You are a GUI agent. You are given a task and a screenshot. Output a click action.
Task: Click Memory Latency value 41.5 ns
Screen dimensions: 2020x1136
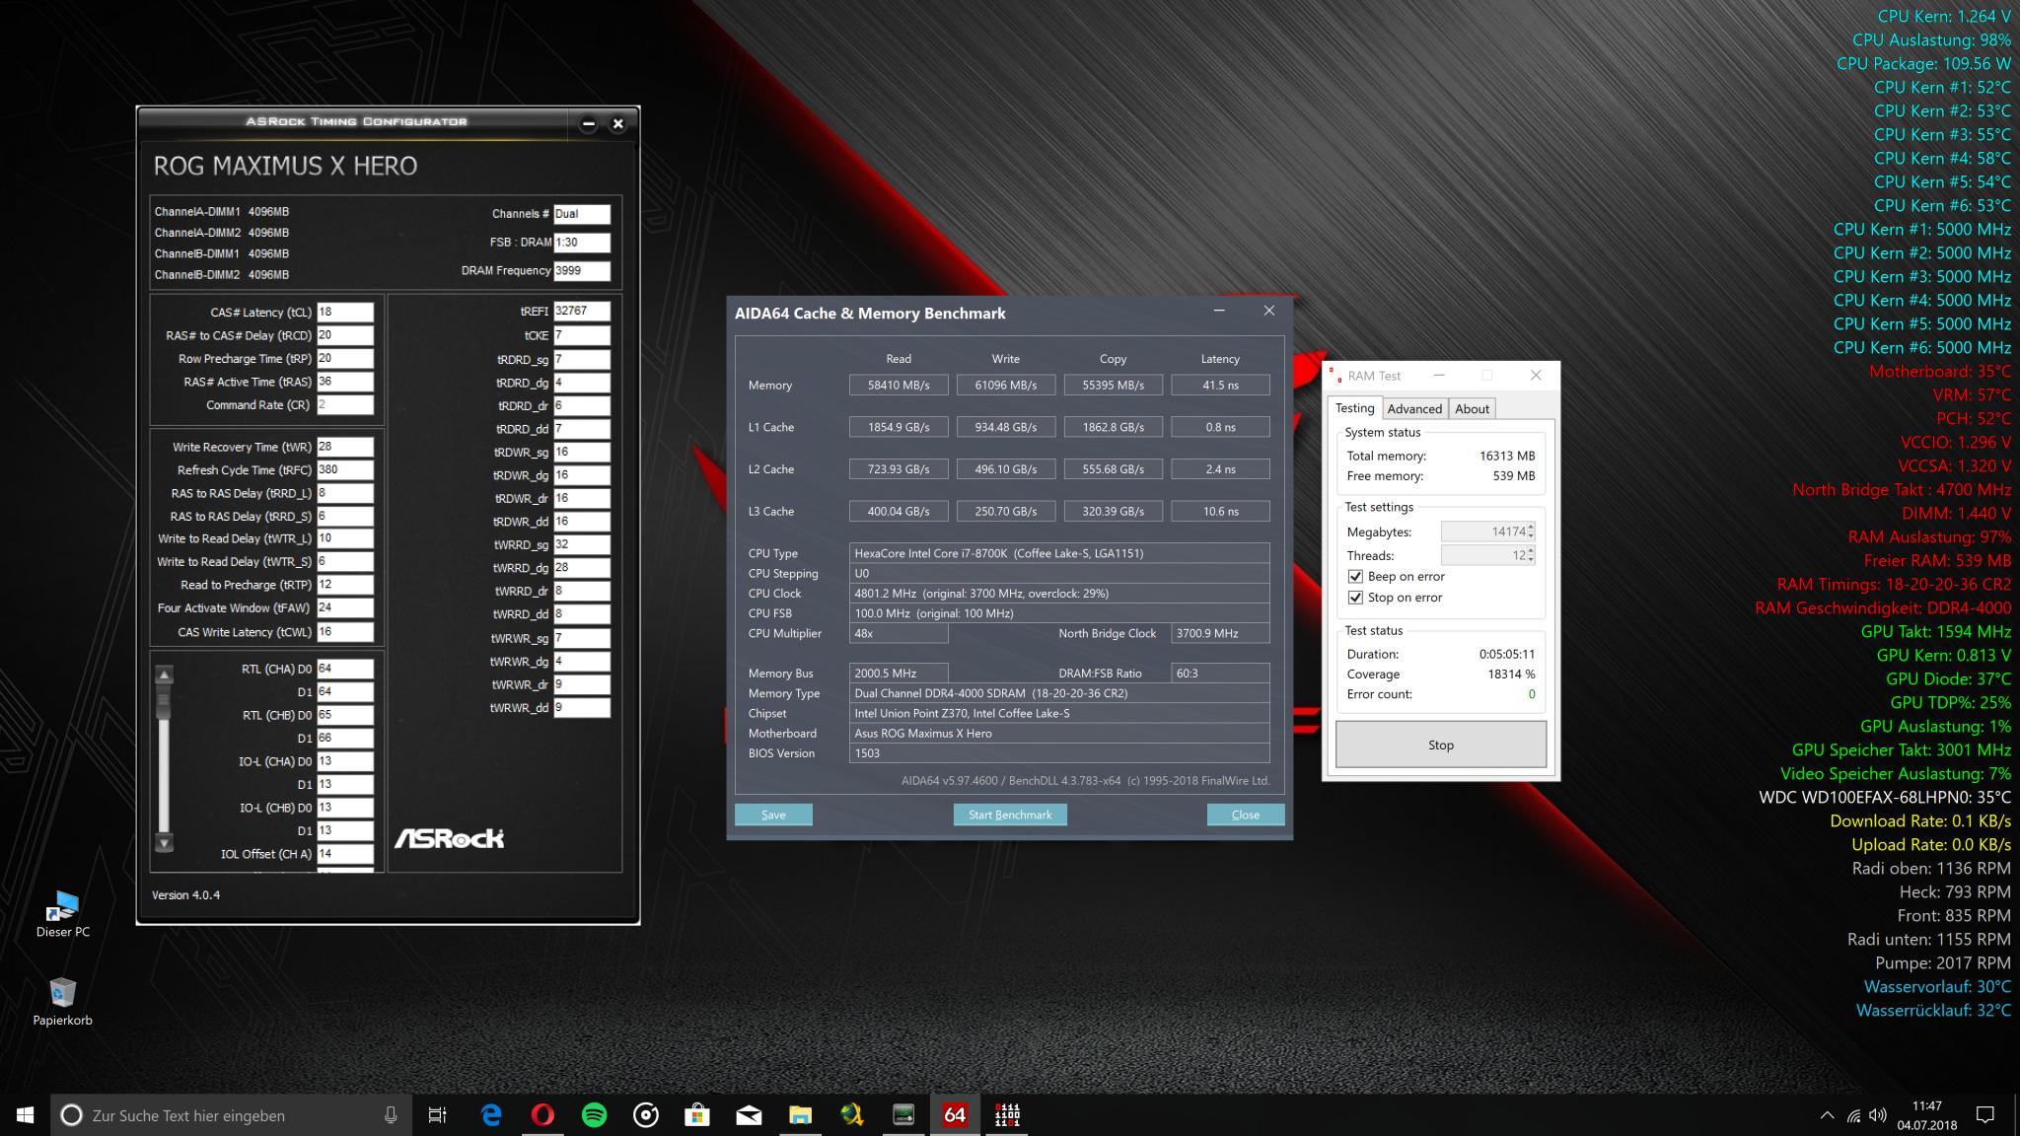[1220, 385]
